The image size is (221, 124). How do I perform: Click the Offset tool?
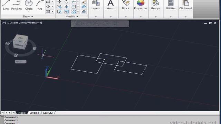coord(84,11)
